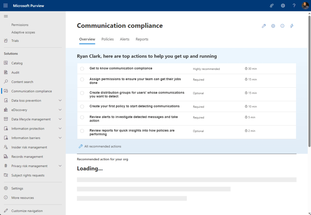
Task: Click the Insider risk management icon
Action: tap(6, 147)
